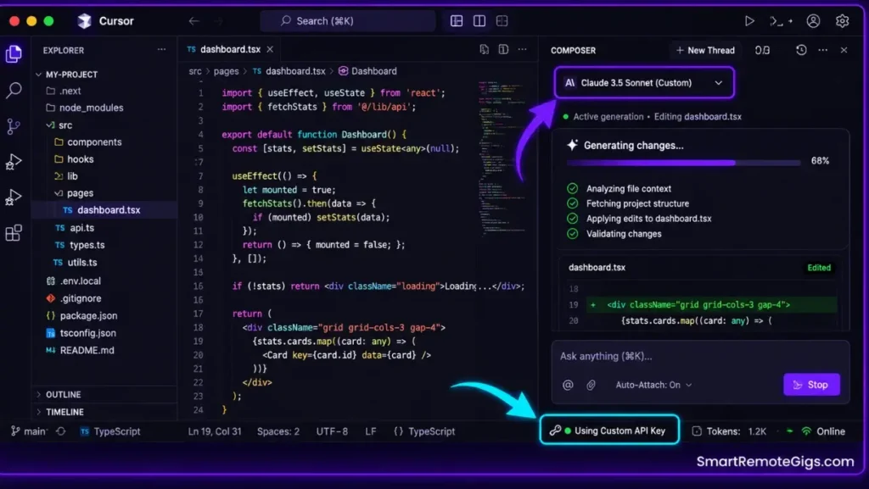Click the editor more actions ellipsis
Screen dimensions: 869x489
point(522,50)
